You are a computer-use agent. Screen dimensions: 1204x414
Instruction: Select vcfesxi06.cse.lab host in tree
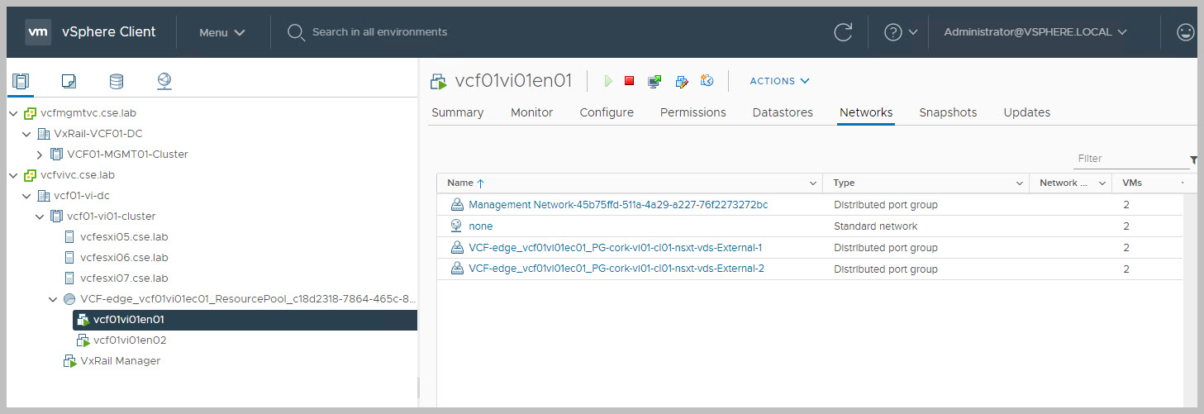click(124, 258)
